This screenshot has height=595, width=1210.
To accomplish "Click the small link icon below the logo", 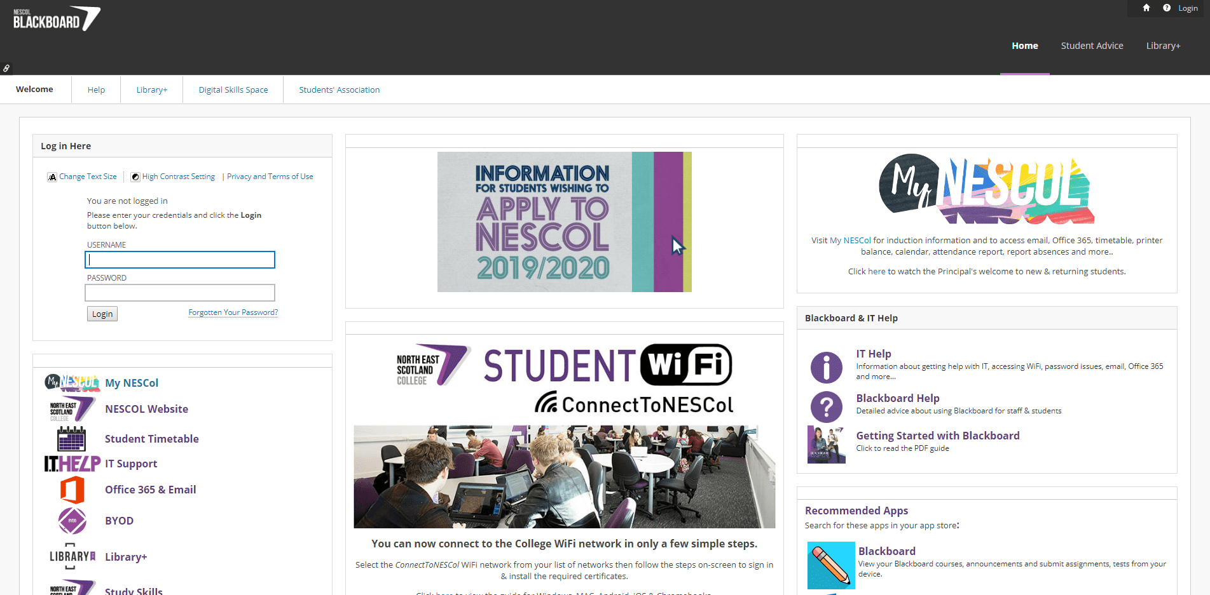I will coord(6,68).
